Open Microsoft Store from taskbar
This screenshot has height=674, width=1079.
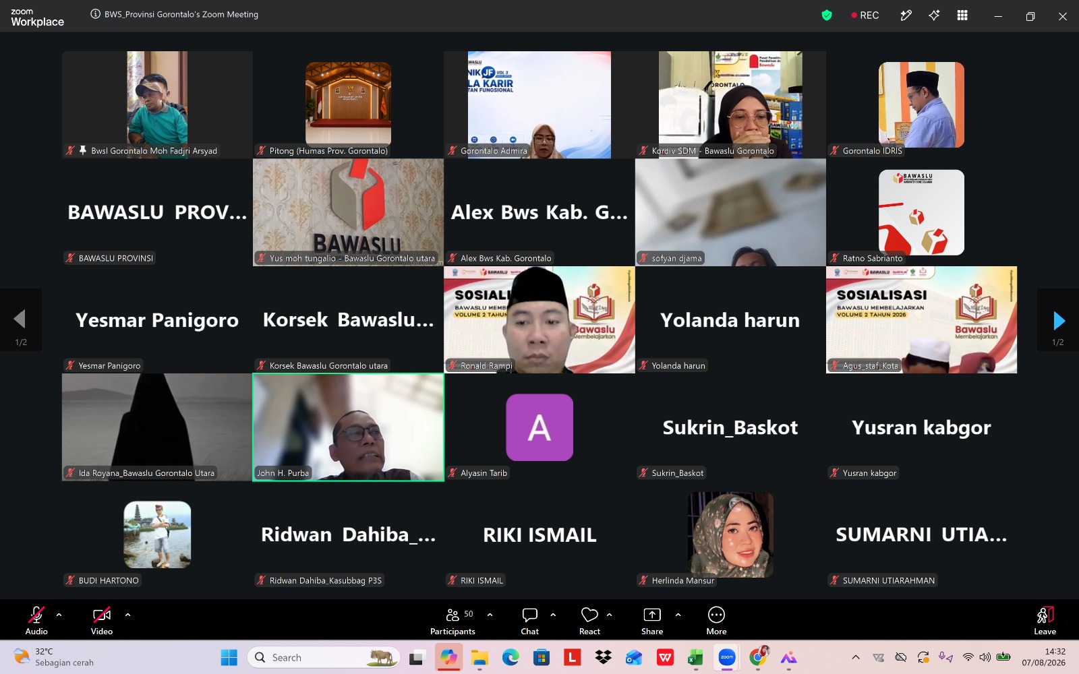(x=542, y=657)
